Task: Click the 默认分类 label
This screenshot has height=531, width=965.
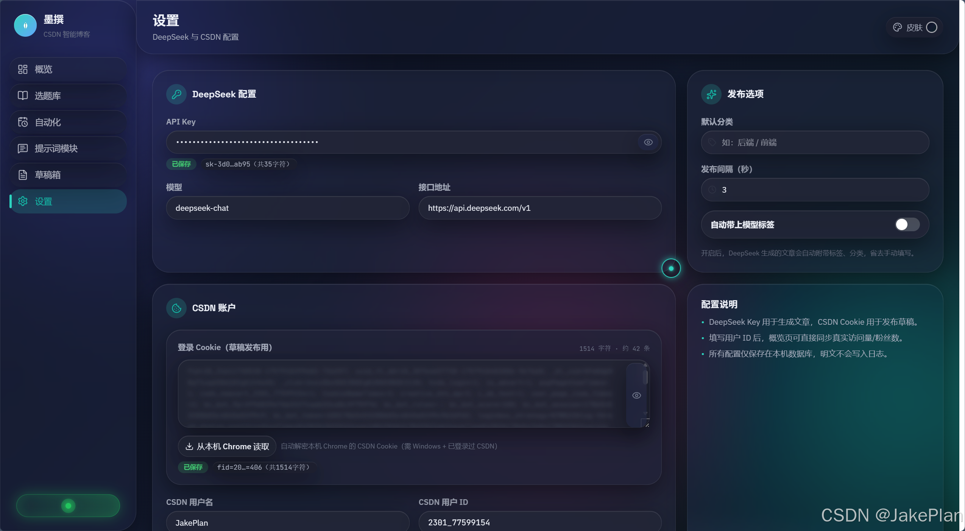Action: (x=717, y=122)
